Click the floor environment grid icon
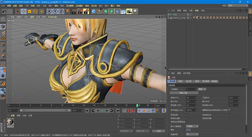The height and width of the screenshot is (137, 252). click(123, 12)
